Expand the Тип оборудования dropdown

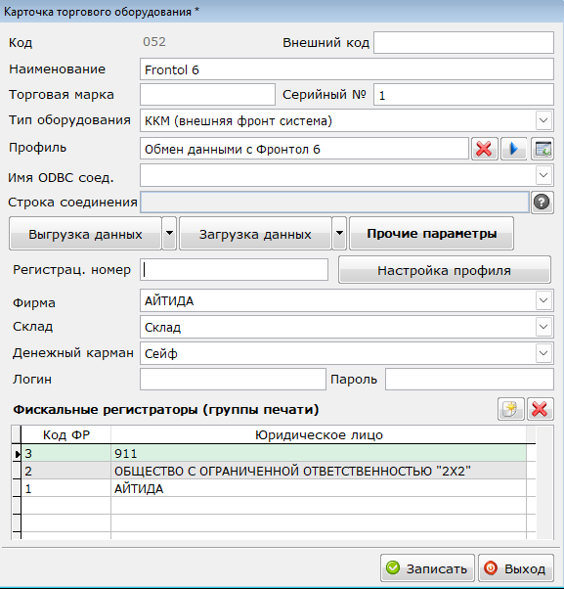[543, 120]
